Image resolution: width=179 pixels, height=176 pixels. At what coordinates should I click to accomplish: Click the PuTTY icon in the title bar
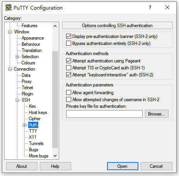tap(9, 7)
